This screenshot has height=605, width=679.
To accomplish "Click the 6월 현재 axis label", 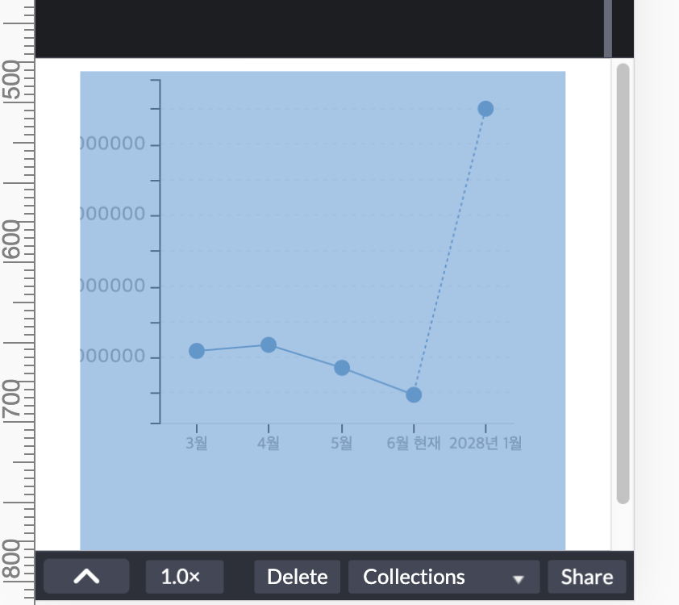I will pyautogui.click(x=413, y=441).
